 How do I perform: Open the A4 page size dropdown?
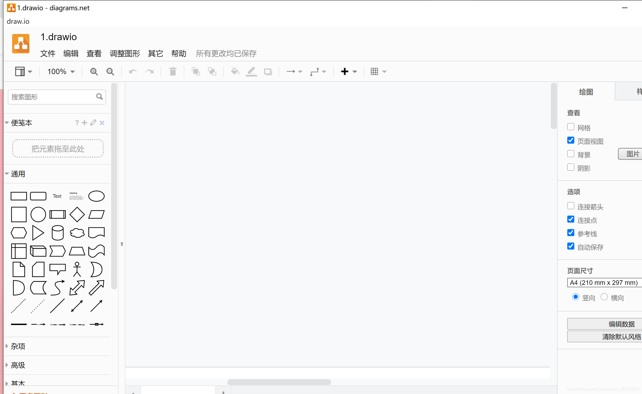605,283
